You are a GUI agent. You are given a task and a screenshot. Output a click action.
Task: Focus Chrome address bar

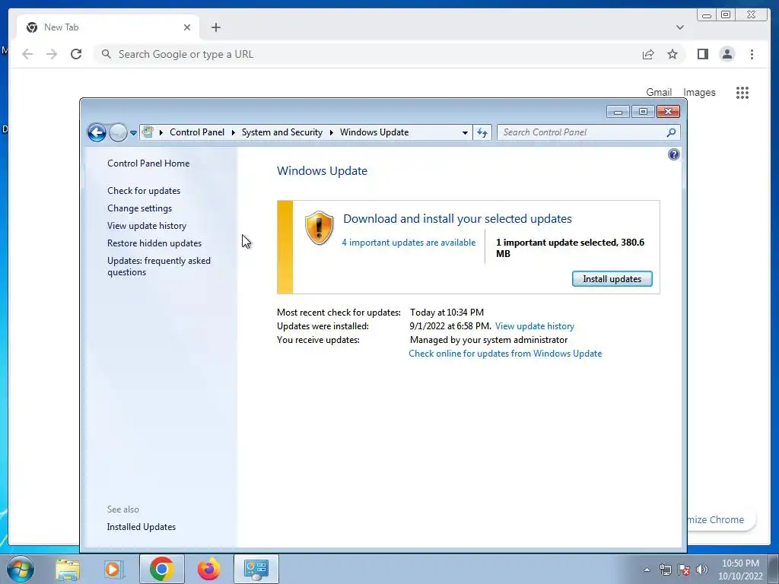click(x=367, y=54)
